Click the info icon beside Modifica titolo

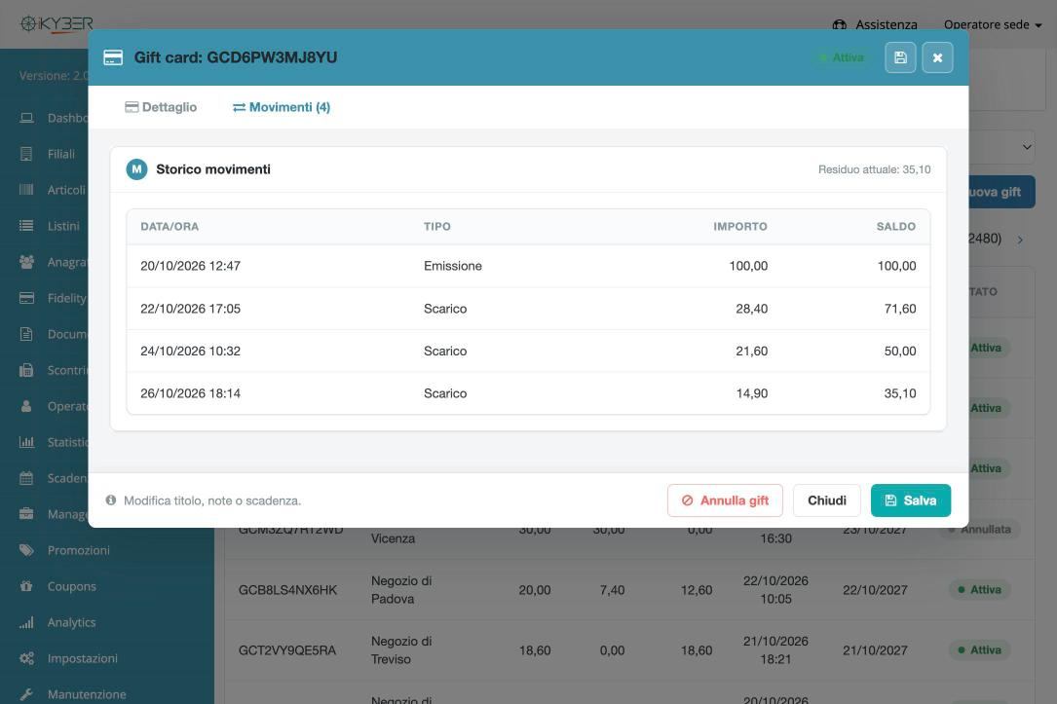111,500
